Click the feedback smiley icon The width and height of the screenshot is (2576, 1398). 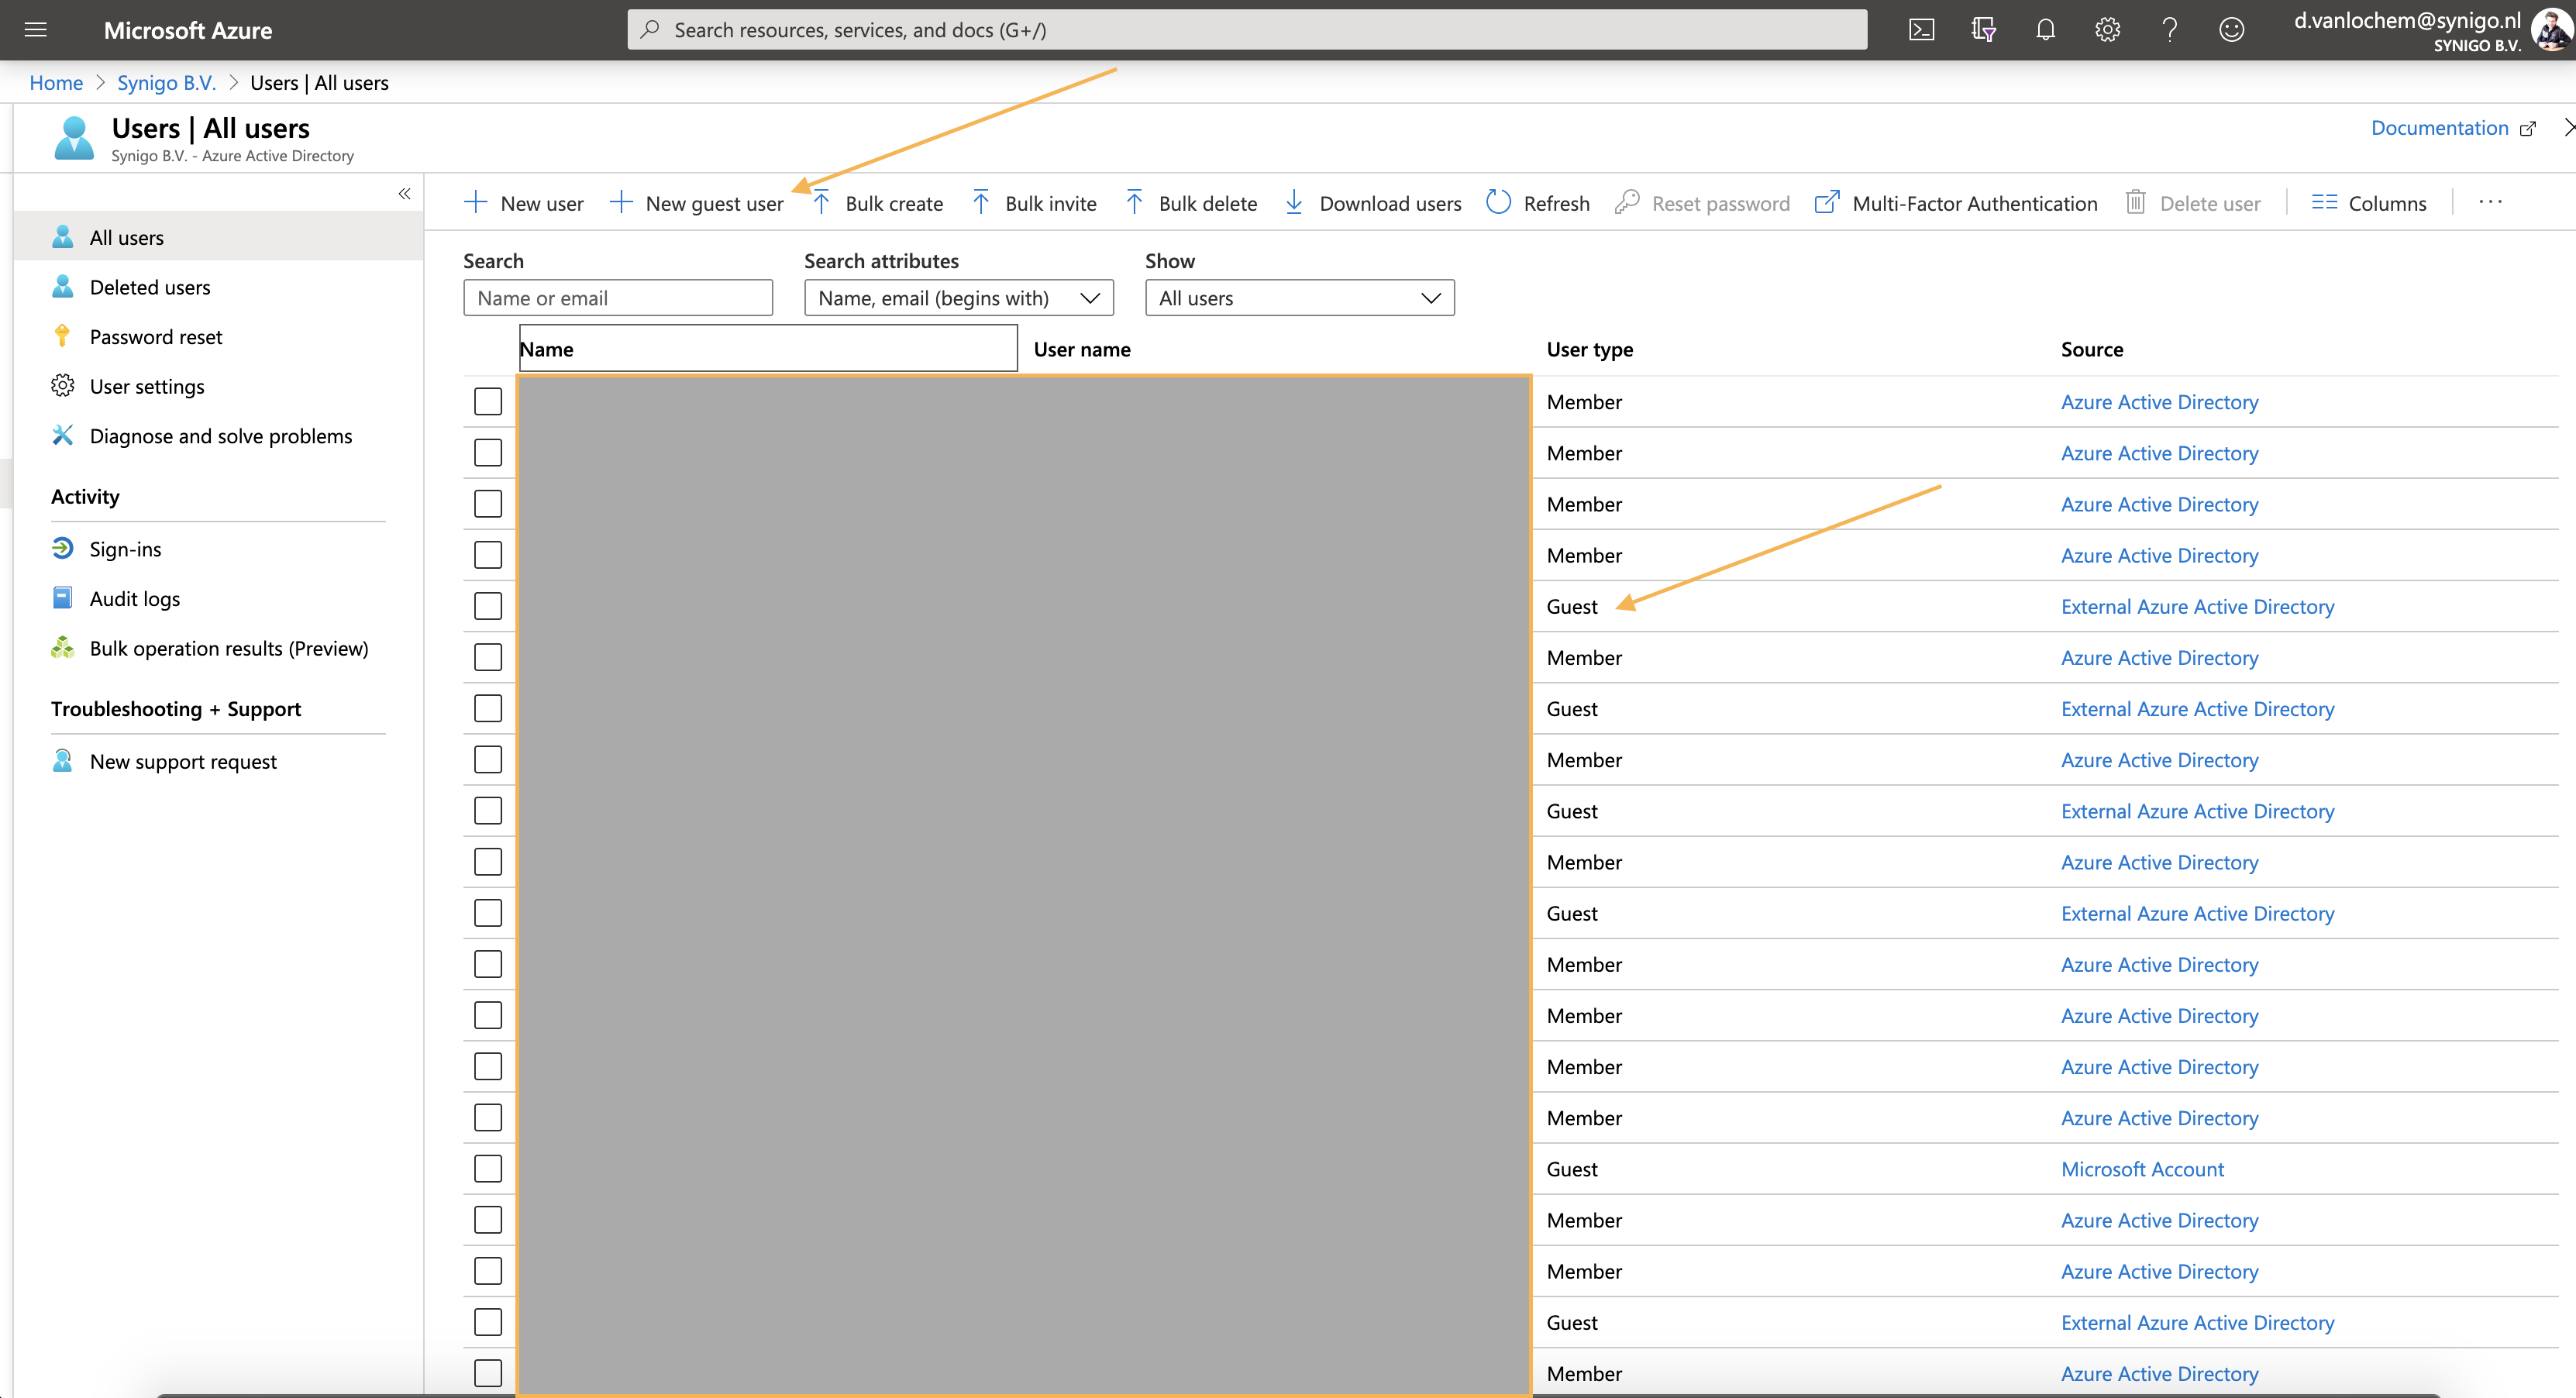pyautogui.click(x=2231, y=30)
